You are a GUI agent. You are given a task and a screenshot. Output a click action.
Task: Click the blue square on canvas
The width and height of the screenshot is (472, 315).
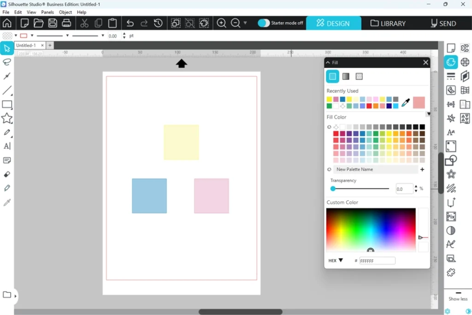click(149, 196)
